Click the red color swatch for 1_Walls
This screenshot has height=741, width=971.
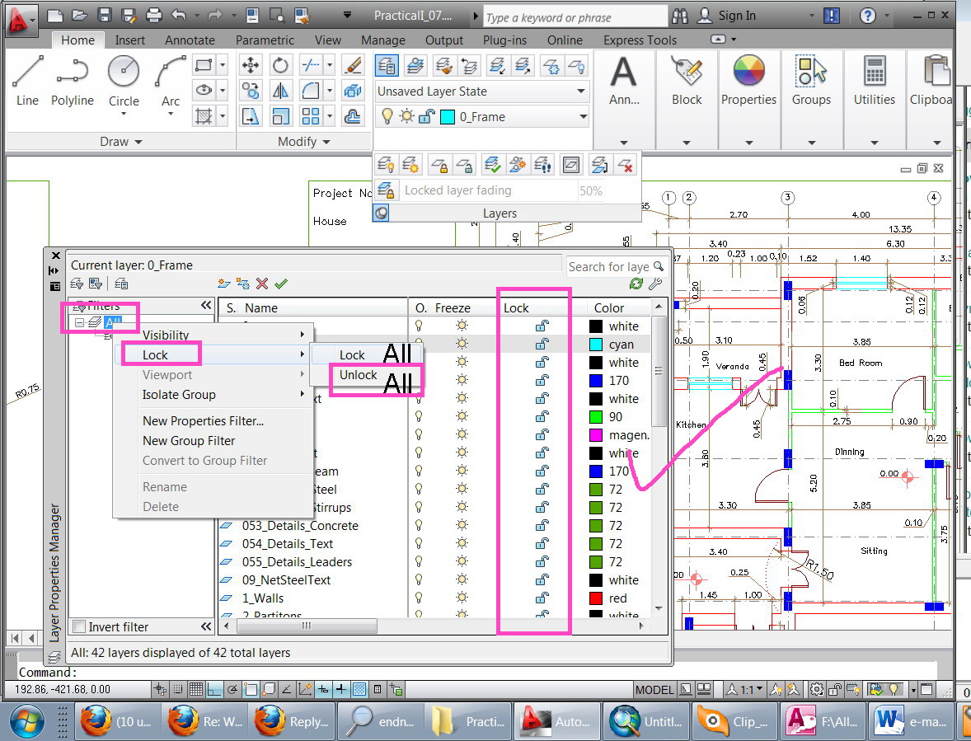tap(596, 598)
